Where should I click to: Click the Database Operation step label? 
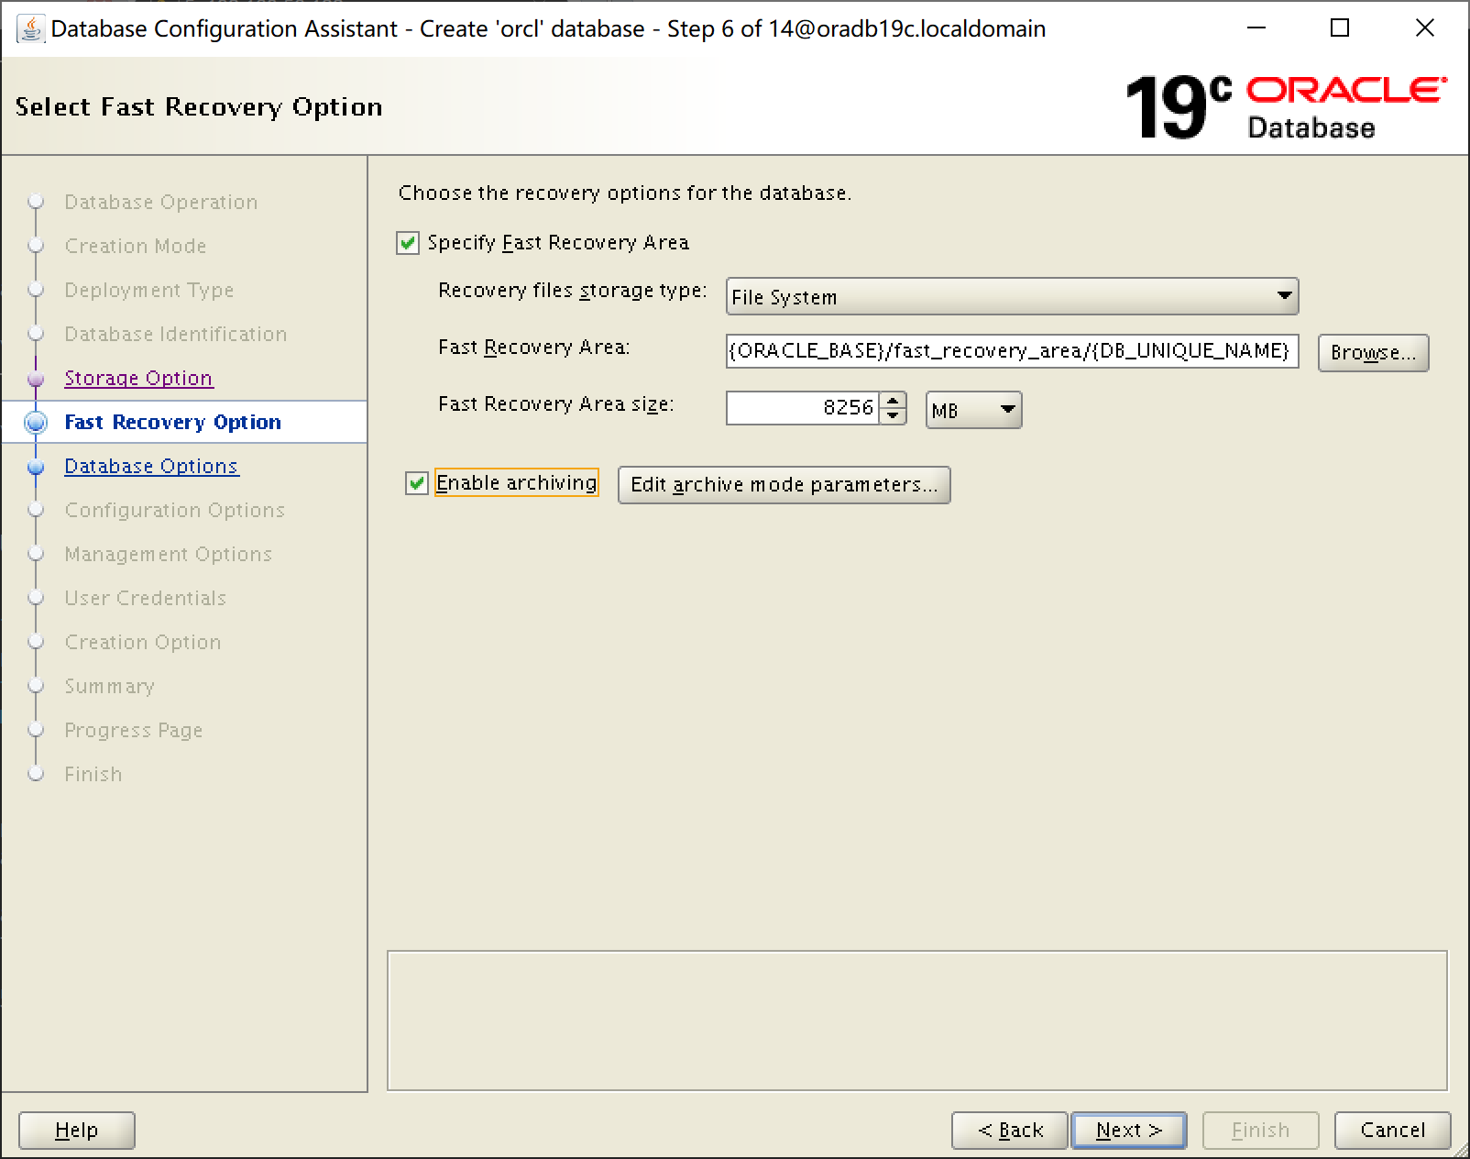161,202
